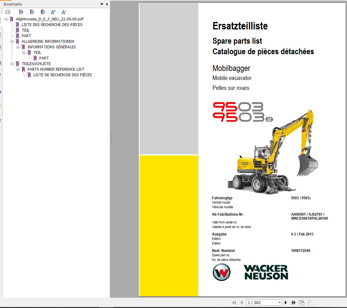Click the previous view icon

pyautogui.click(x=302, y=302)
